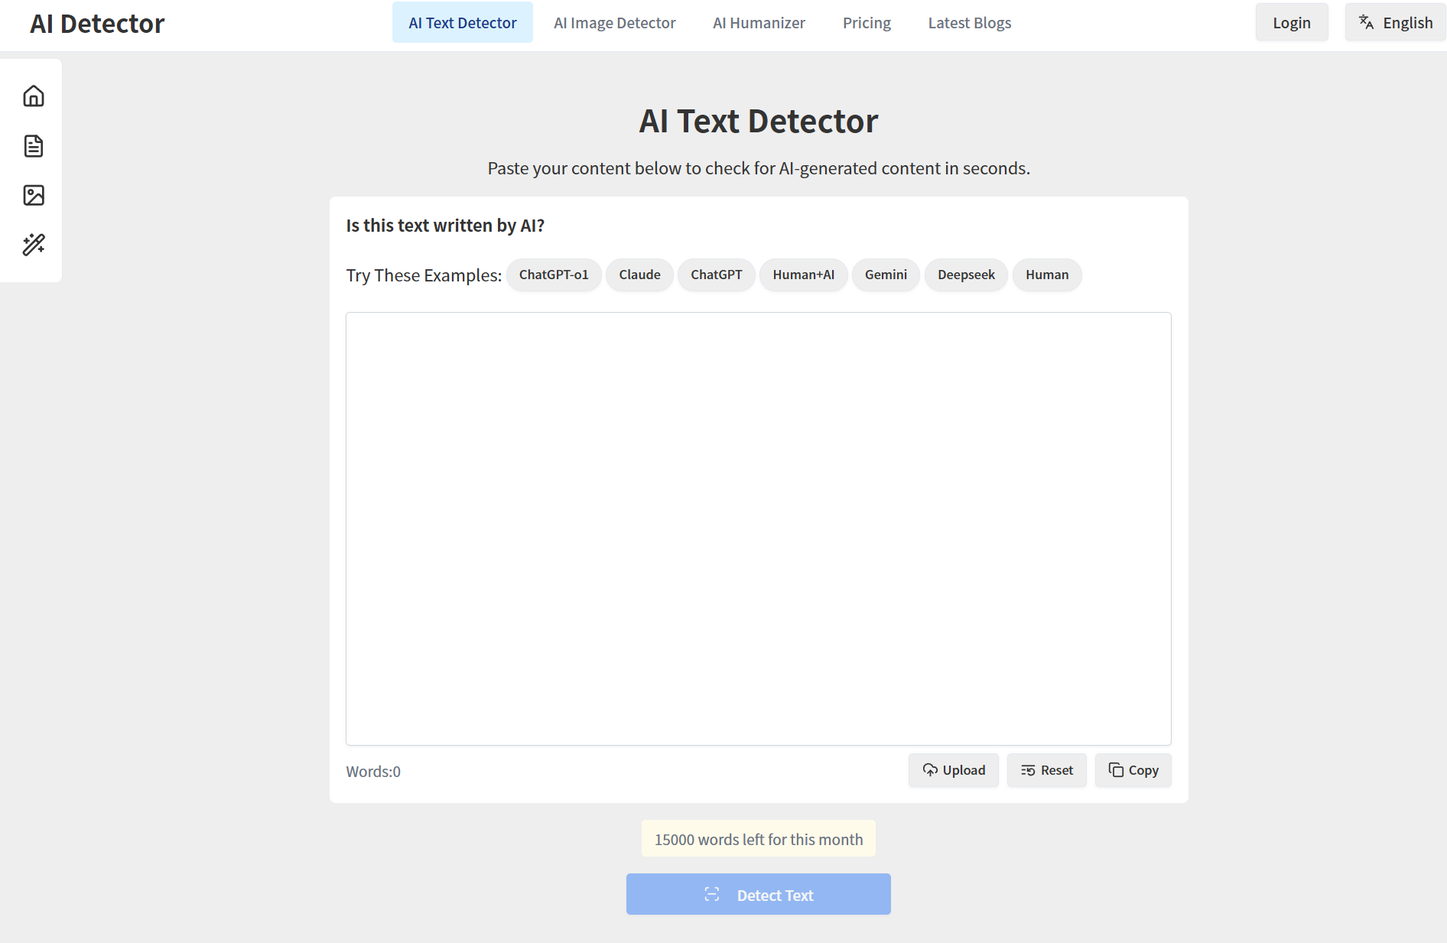Copy the text with the Copy button
This screenshot has width=1447, height=943.
[x=1133, y=770]
